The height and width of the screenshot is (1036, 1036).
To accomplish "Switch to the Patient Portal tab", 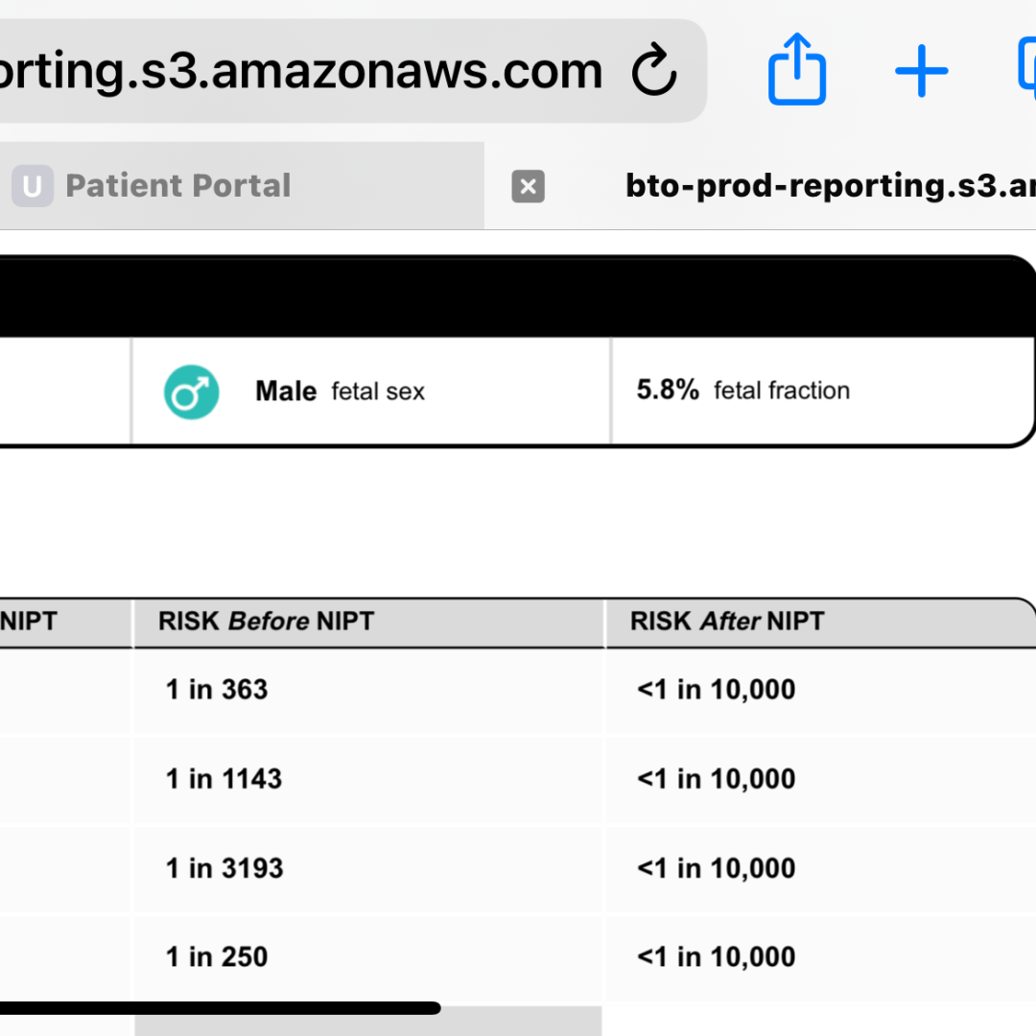I will point(177,186).
